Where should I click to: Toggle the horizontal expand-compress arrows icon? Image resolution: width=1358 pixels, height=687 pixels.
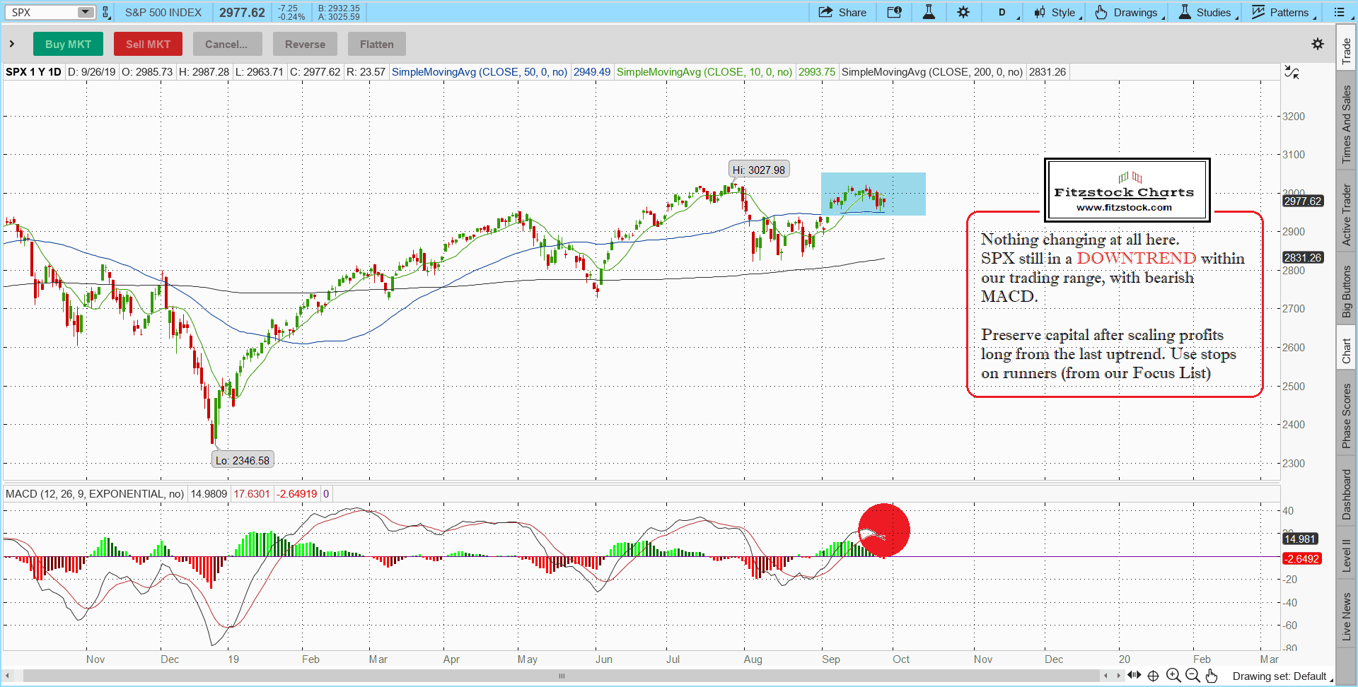(1134, 676)
